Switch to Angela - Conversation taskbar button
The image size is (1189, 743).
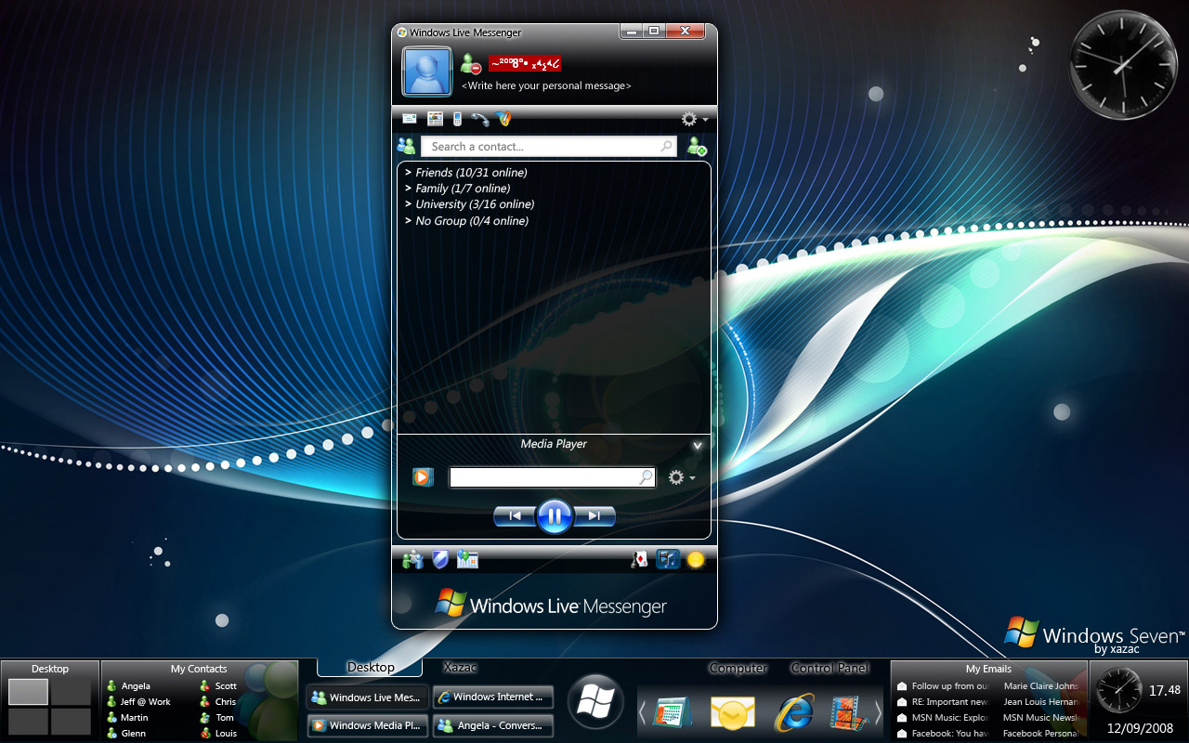coord(493,725)
